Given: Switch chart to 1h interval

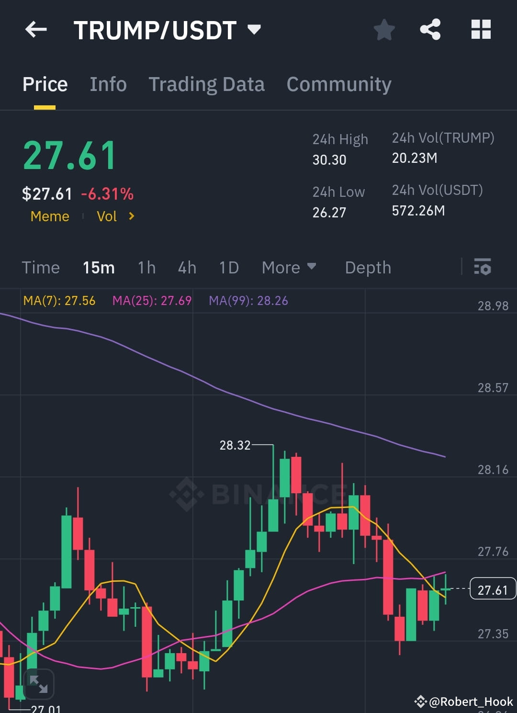Looking at the screenshot, I should (146, 268).
